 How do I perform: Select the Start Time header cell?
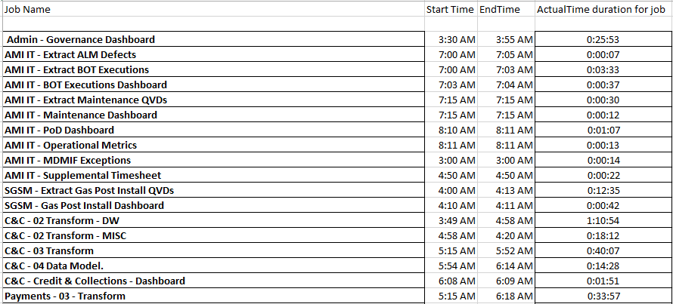[450, 10]
